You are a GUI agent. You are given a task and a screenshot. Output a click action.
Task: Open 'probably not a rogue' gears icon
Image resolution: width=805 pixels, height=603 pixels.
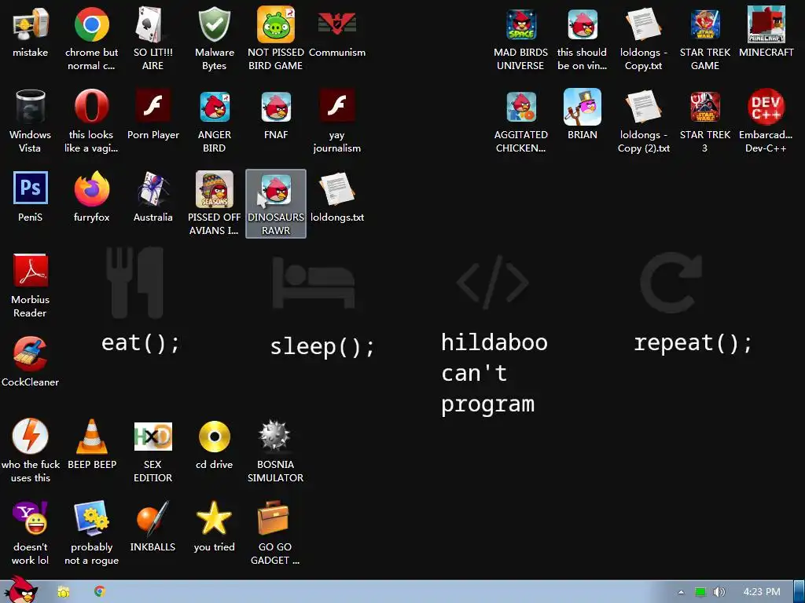pos(91,518)
